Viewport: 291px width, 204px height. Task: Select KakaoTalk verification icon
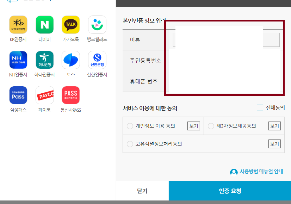70,24
